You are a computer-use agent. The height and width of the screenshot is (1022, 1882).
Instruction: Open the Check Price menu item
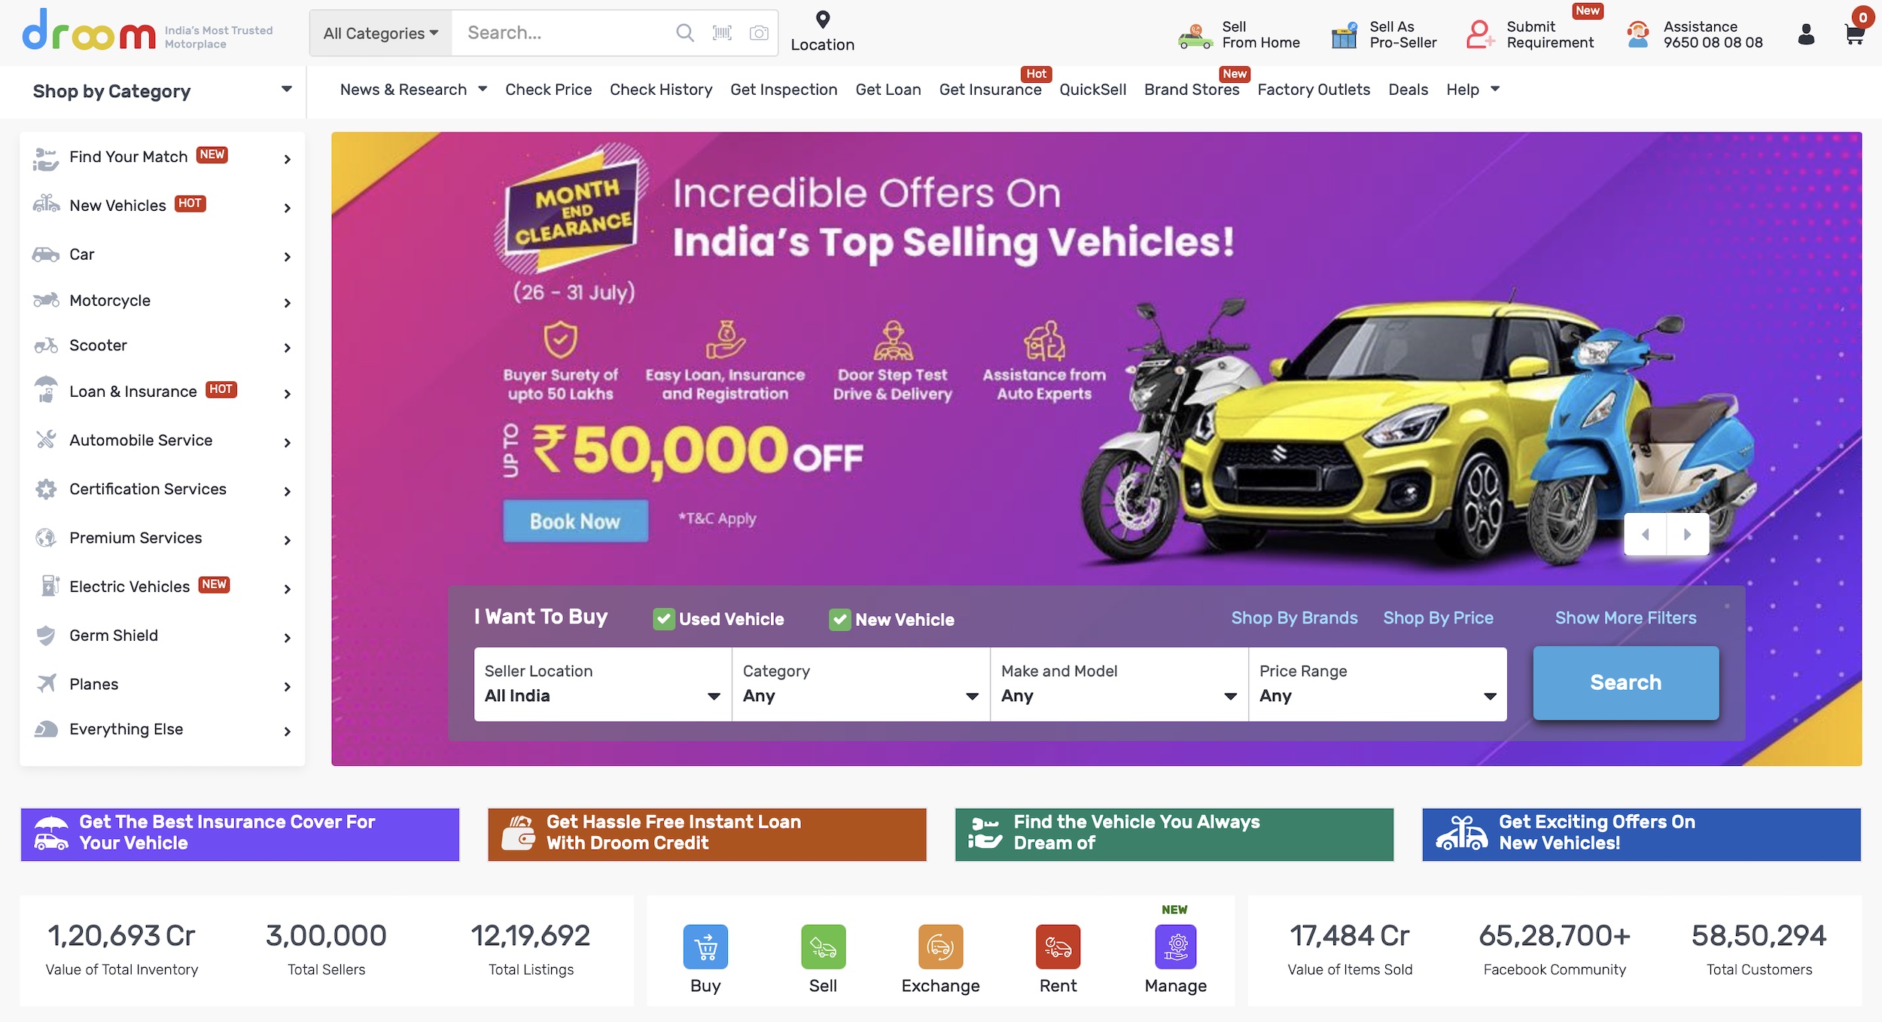548,90
